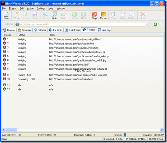
Task: Open the Edit menu
Action: click(22, 8)
